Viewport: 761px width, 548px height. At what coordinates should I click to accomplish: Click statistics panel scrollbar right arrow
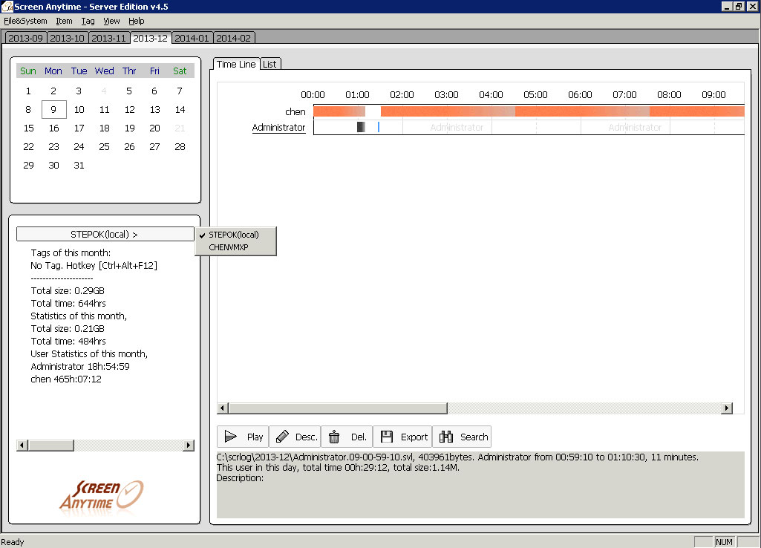tap(189, 445)
